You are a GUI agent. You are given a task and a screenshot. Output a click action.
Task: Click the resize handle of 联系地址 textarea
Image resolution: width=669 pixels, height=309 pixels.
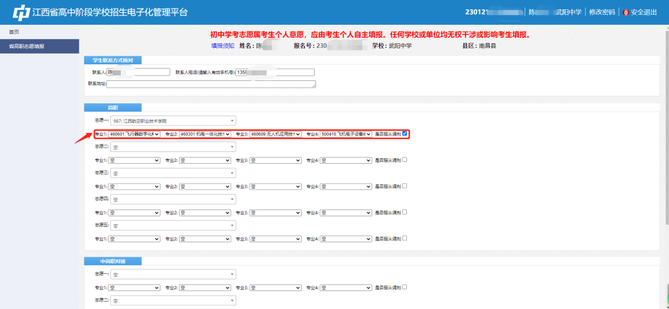314,87
